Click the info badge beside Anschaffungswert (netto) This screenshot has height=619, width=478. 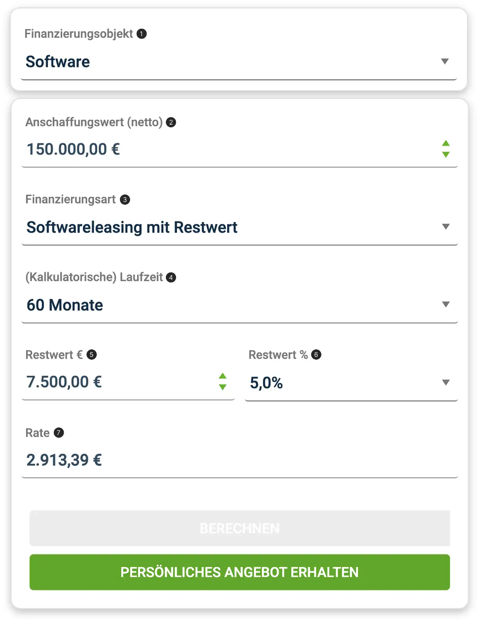point(171,123)
